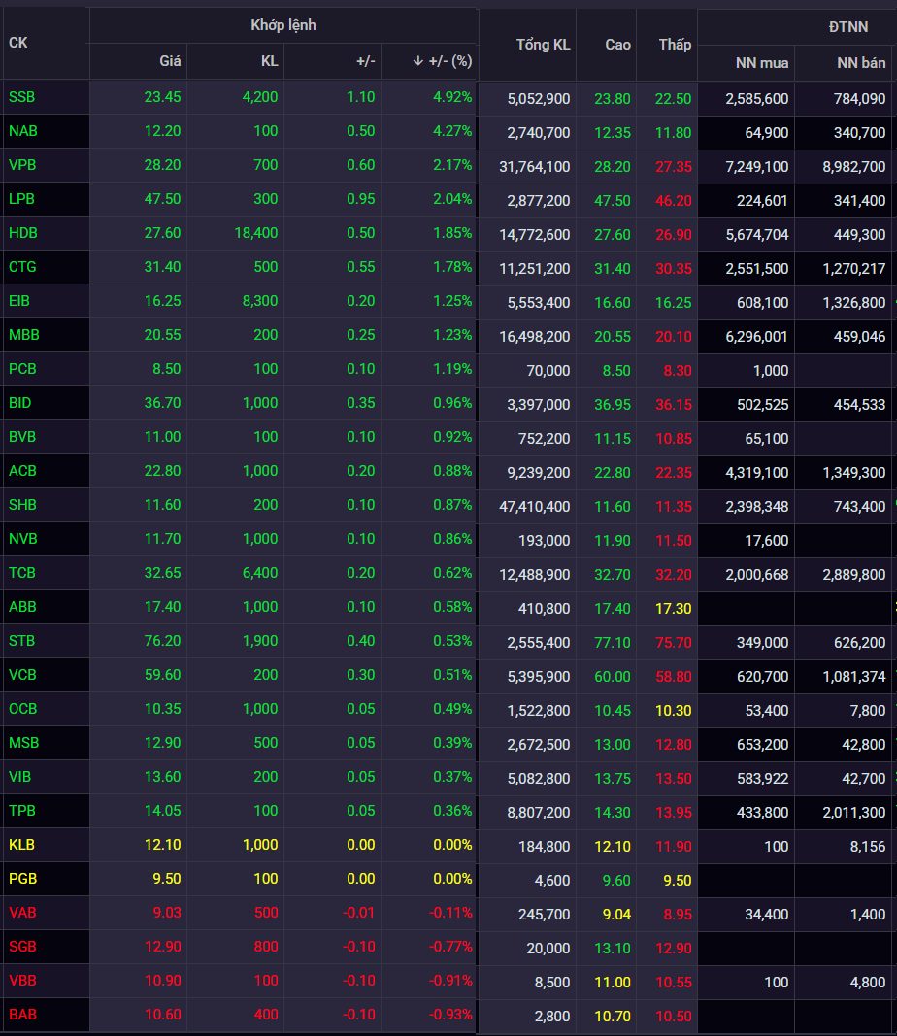Click the ĐTNN group header
897x1036 pixels.
click(848, 27)
